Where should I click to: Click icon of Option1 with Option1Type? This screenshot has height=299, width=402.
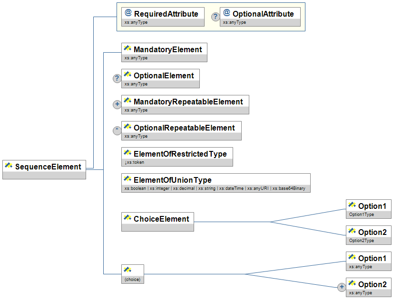(352, 206)
